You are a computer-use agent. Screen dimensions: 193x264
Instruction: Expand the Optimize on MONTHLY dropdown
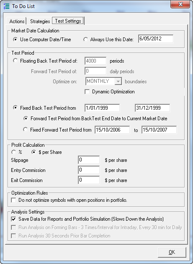coord(118,81)
